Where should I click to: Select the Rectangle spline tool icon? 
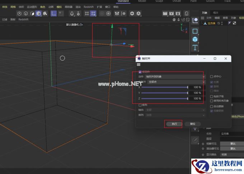tap(195, 31)
